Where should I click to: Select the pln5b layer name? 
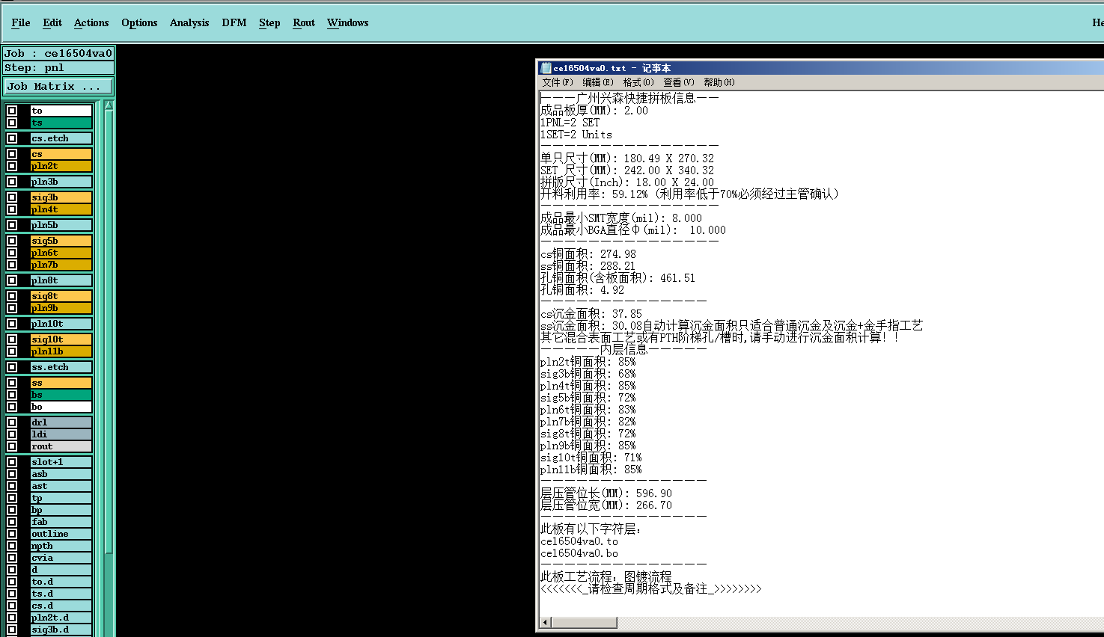[x=61, y=225]
